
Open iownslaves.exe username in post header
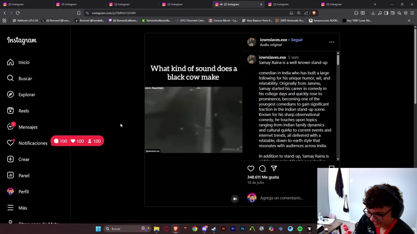pos(273,40)
